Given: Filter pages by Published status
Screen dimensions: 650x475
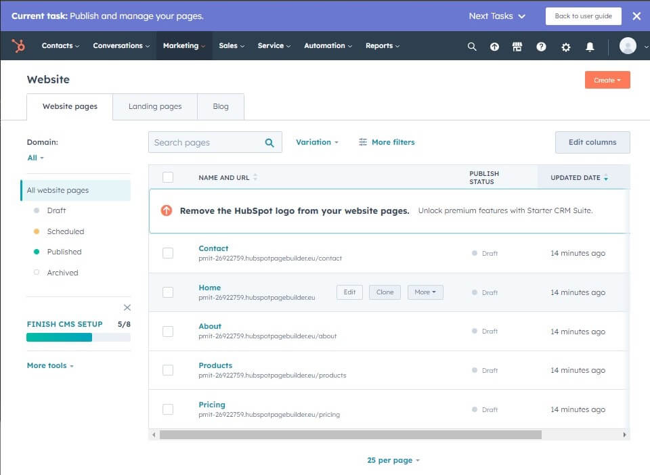Looking at the screenshot, I should tap(64, 252).
